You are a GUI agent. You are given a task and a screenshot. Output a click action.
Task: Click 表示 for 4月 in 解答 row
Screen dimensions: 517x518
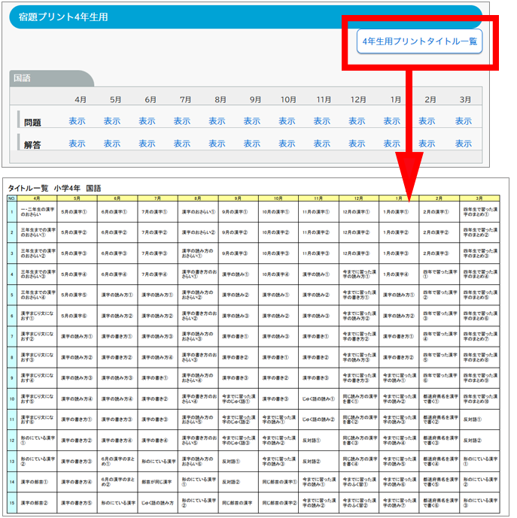click(77, 144)
